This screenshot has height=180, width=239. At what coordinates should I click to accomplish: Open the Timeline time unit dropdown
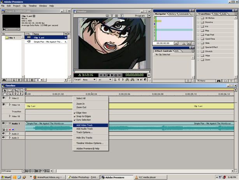pyautogui.click(x=23, y=171)
